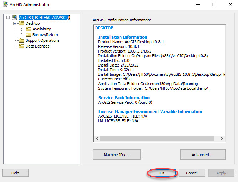Click the System Temporary Folder line
Screen dimensions: 238x182
point(153,88)
